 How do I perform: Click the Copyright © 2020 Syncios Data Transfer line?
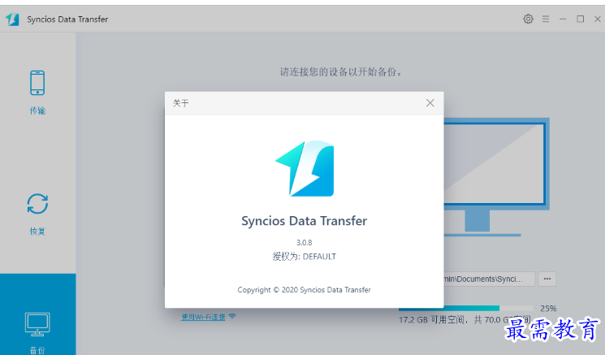[x=304, y=290]
